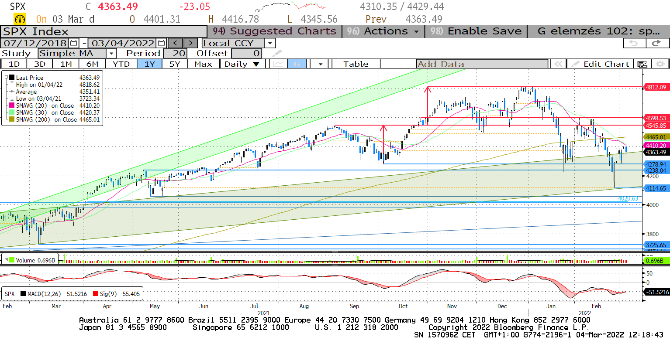The image size is (670, 354).
Task: Click the yellow clock icon beside the On date
Action: coord(20,19)
